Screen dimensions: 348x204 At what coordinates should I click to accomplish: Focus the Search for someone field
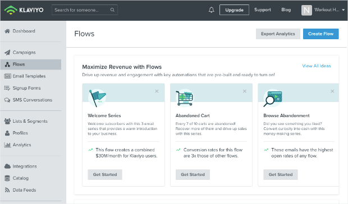pos(85,10)
